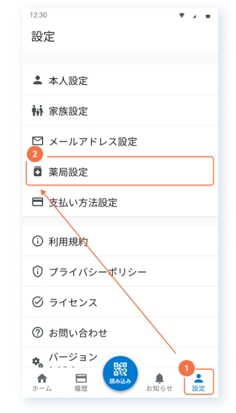Tap the info circle icon beside 利用規約
The width and height of the screenshot is (236, 413).
37,241
